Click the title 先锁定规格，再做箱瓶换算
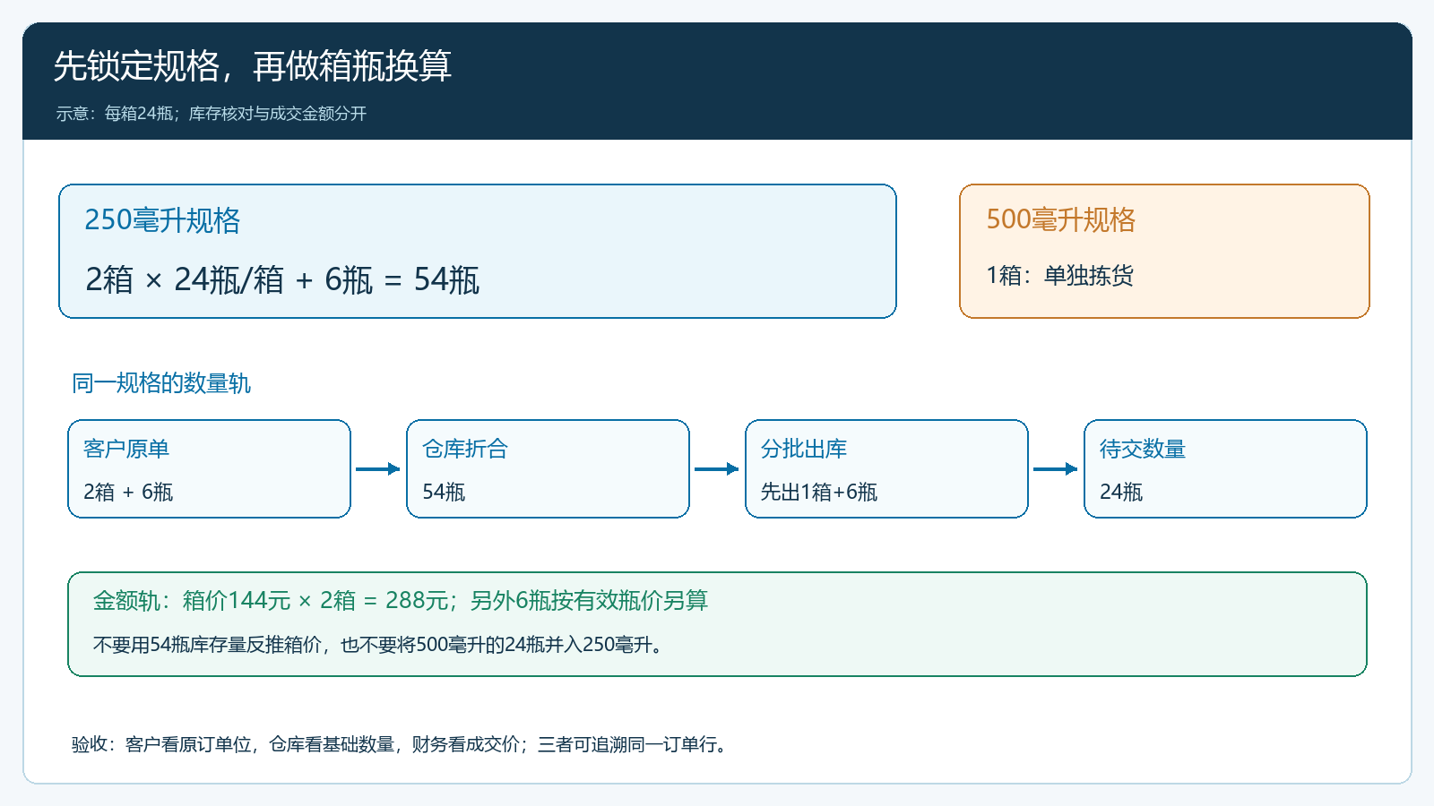Screen dimensions: 1434x806 (252, 66)
